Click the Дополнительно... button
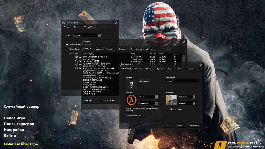This screenshot has width=265, height=149. (x=136, y=116)
